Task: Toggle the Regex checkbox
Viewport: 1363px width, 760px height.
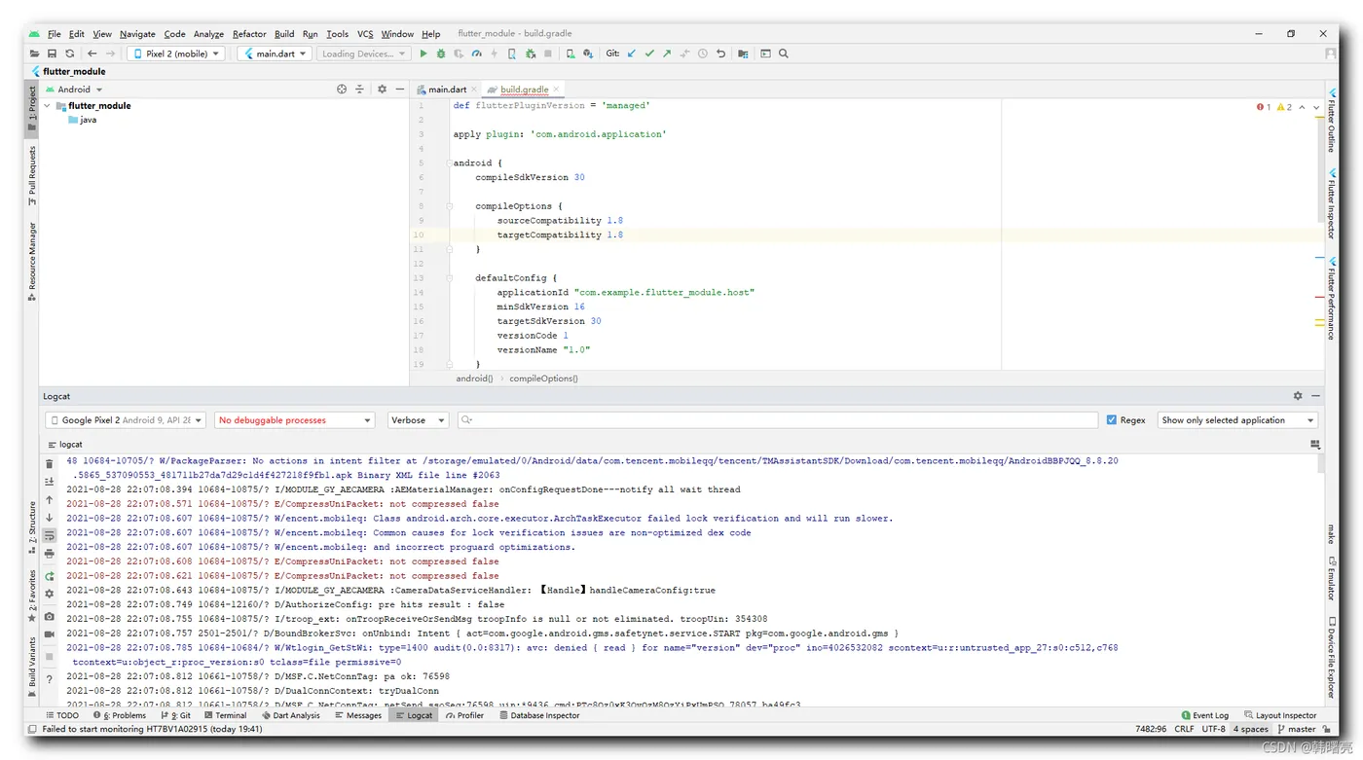Action: (x=1112, y=420)
